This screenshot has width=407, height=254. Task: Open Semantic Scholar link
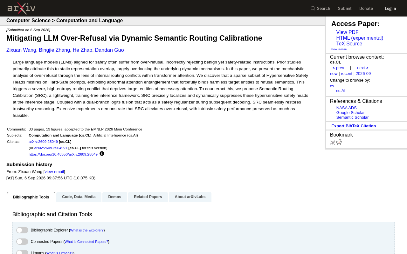[352, 117]
